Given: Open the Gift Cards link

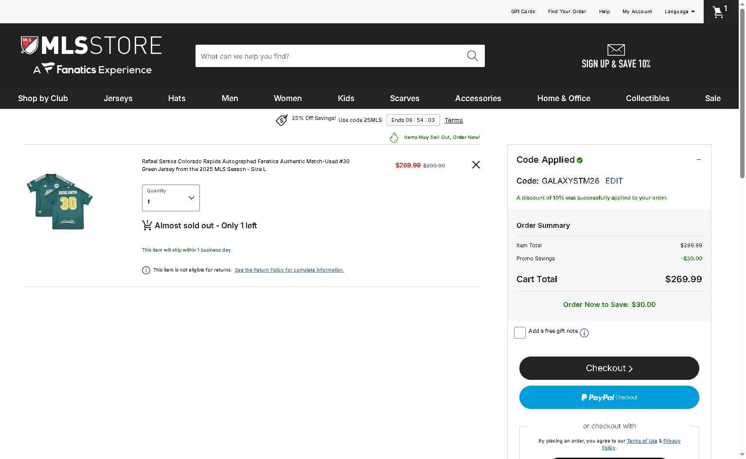Looking at the screenshot, I should pyautogui.click(x=523, y=12).
